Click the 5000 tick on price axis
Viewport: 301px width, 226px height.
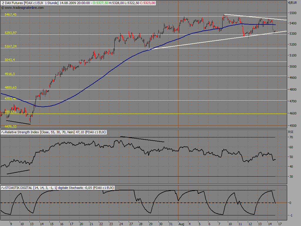[293, 67]
